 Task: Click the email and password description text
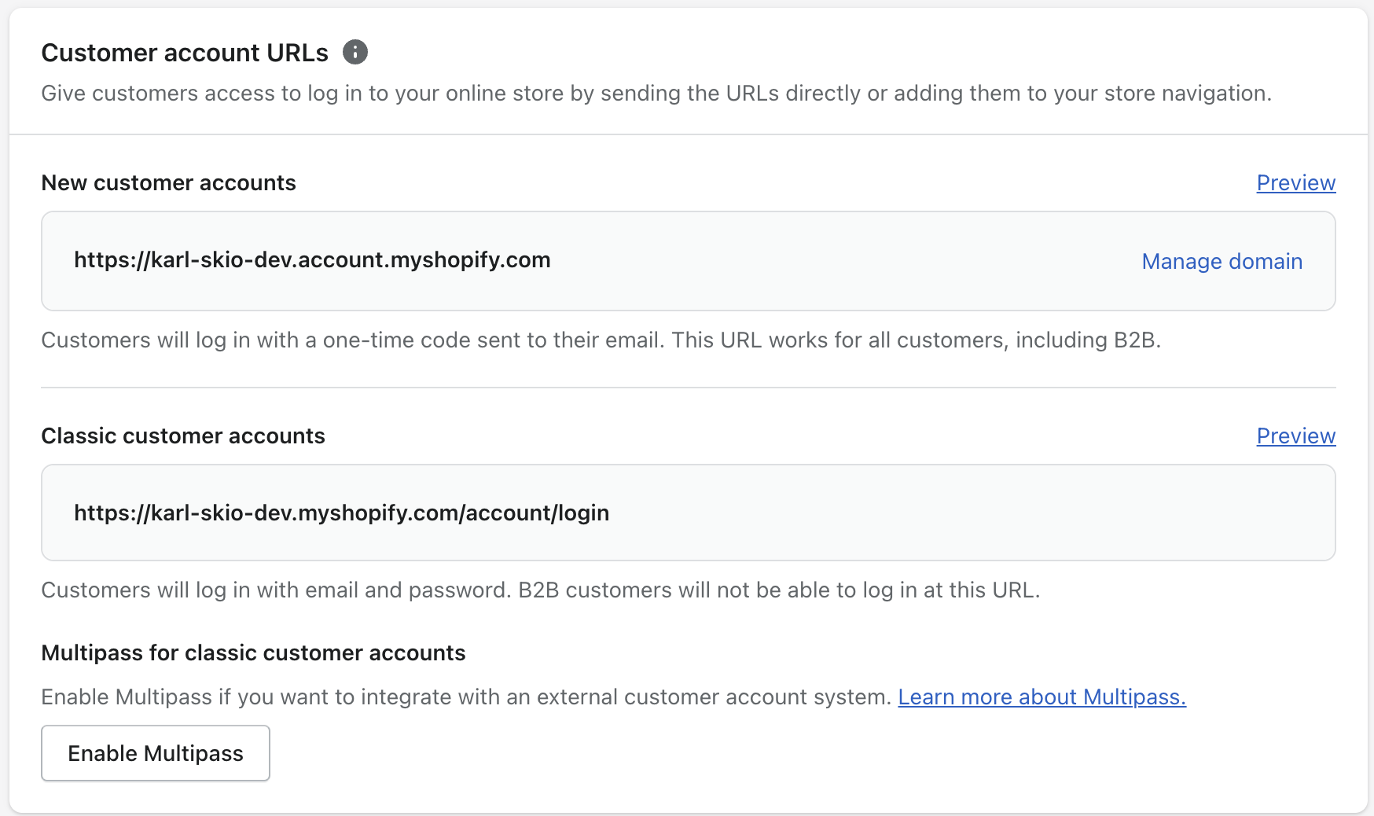pyautogui.click(x=541, y=590)
